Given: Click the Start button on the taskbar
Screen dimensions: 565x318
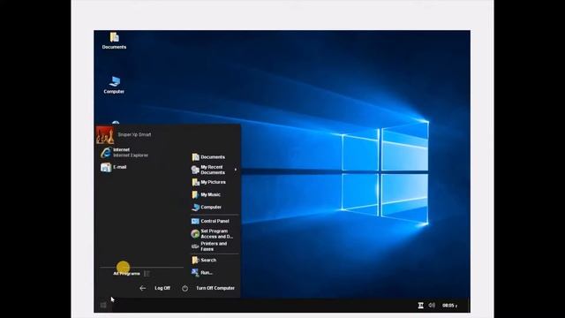Looking at the screenshot, I should [x=103, y=305].
